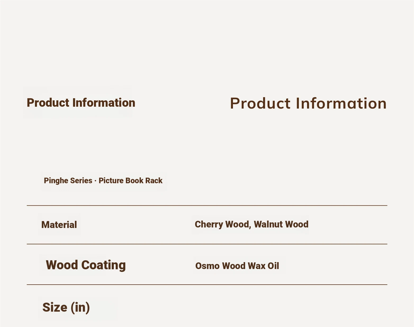Click "Information" in the large light-font title
This screenshot has width=414, height=327.
(x=341, y=103)
